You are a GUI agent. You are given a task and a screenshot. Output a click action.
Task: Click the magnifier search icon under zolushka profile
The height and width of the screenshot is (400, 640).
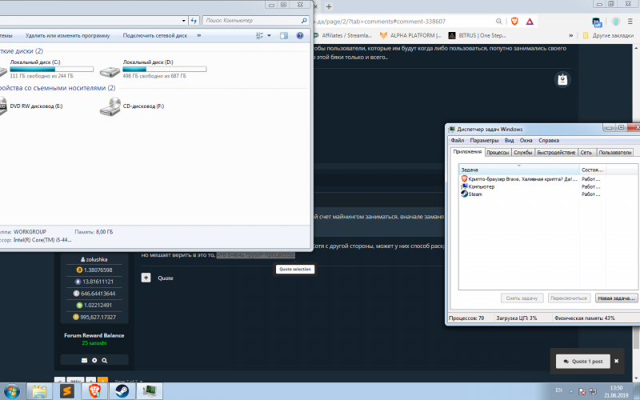pos(105,361)
